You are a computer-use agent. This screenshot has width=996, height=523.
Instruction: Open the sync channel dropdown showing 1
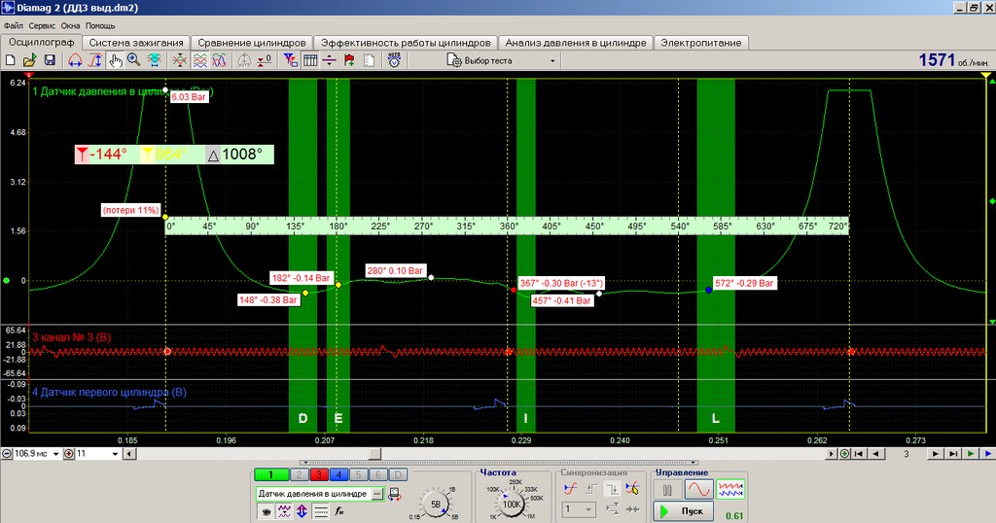(x=579, y=509)
